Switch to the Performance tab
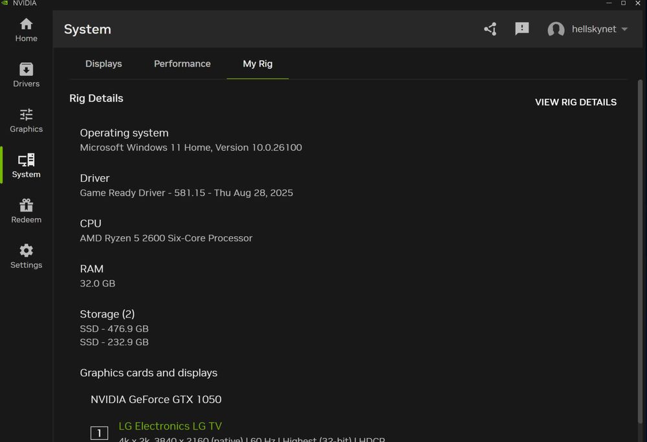The width and height of the screenshot is (647, 442). [182, 63]
